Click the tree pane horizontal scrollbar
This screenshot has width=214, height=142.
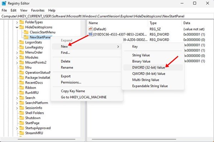click(x=46, y=139)
